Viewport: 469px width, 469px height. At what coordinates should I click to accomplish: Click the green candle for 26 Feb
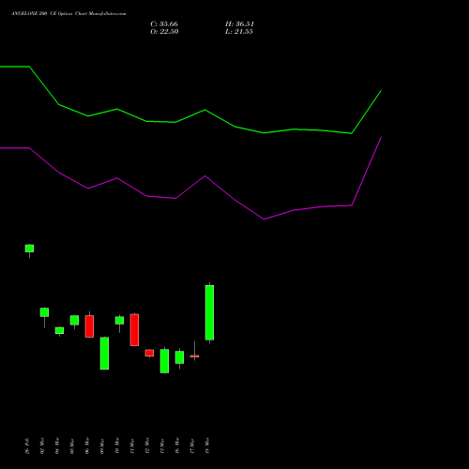pos(29,249)
